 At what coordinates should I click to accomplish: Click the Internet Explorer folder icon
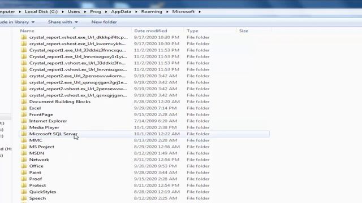click(24, 121)
